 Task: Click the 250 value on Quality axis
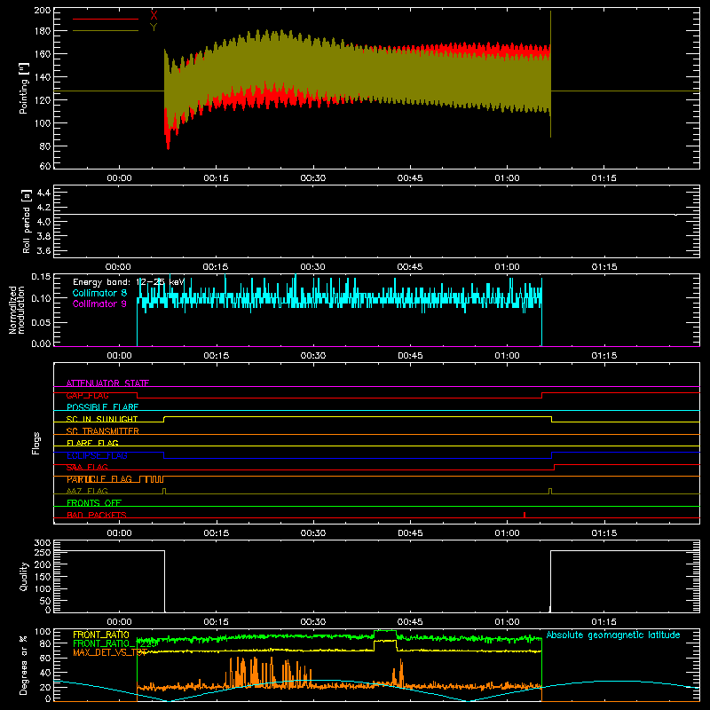pyautogui.click(x=43, y=552)
